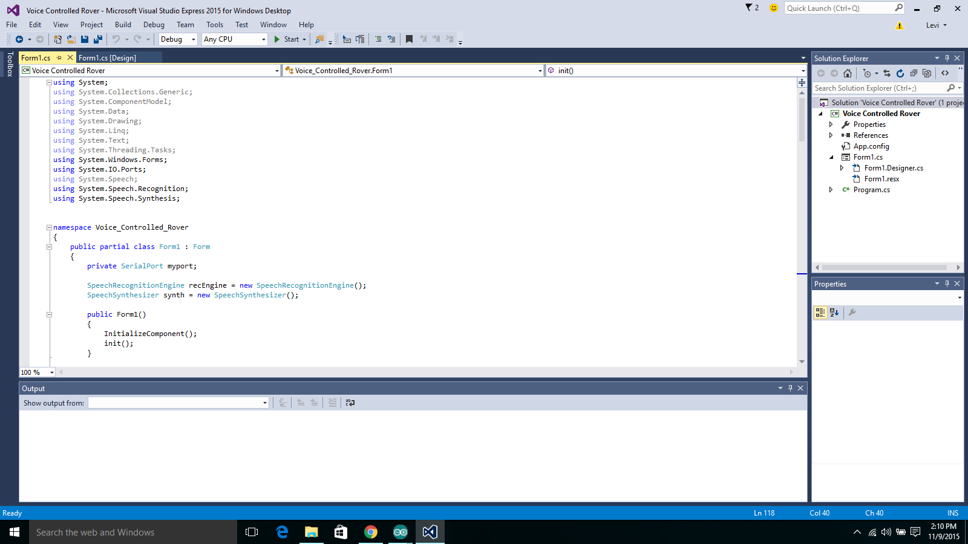This screenshot has width=968, height=544.
Task: Select the Save icon on the toolbar
Action: point(84,39)
